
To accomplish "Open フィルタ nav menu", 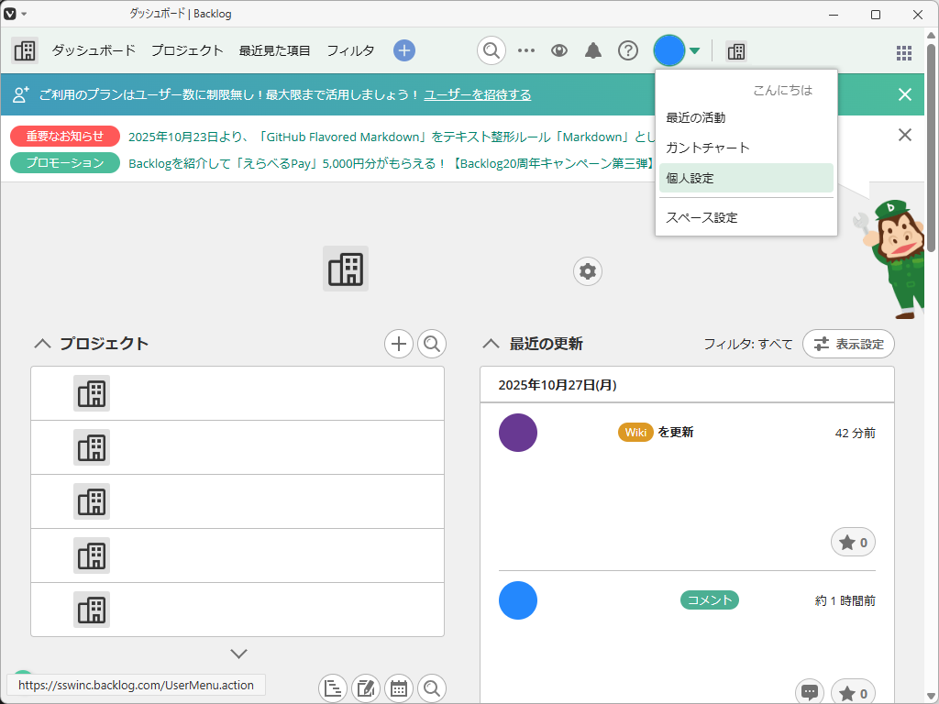I will click(x=350, y=51).
